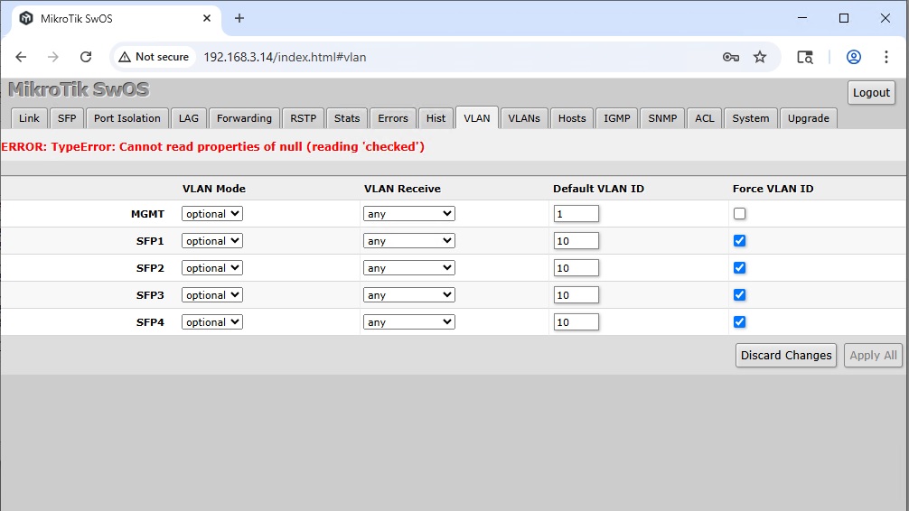The width and height of the screenshot is (909, 511).
Task: Open the MGMT VLAN Receive dropdown
Action: 409,214
